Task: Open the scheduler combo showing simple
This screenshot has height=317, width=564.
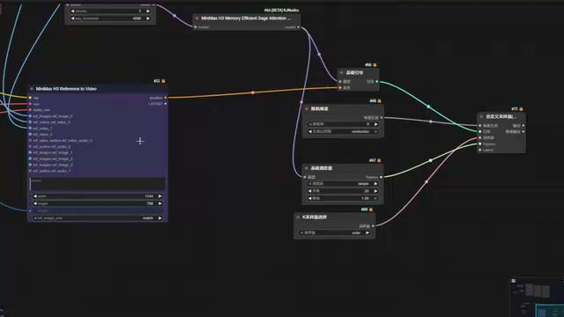Action: coord(343,184)
